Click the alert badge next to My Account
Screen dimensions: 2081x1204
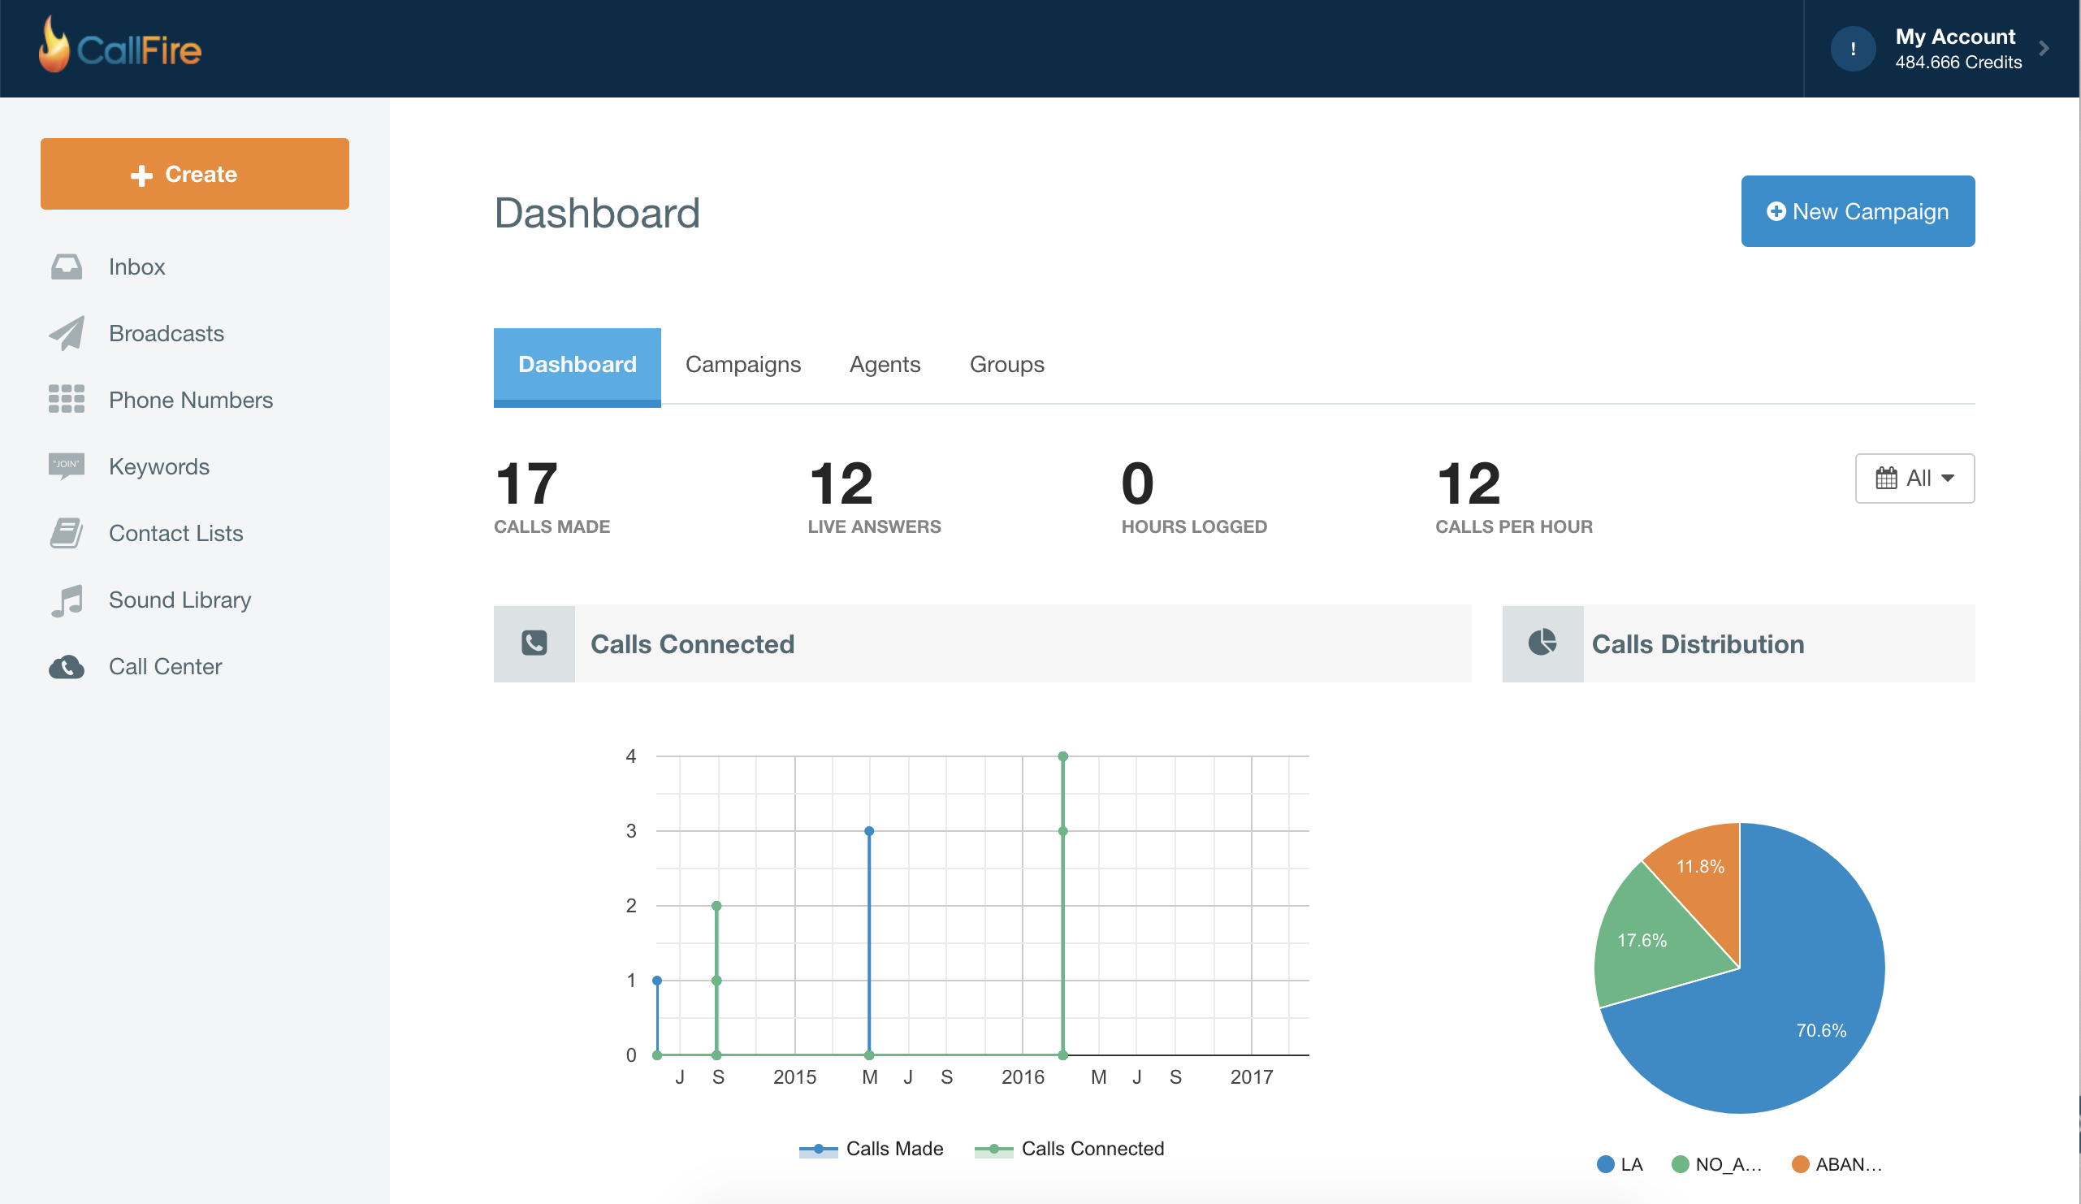click(1853, 48)
